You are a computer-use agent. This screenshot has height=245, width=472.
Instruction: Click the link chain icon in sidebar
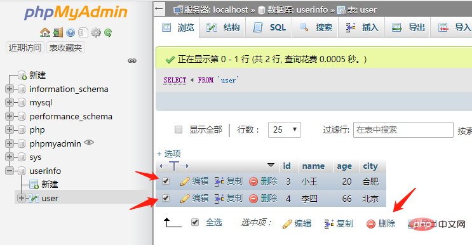(x=132, y=61)
